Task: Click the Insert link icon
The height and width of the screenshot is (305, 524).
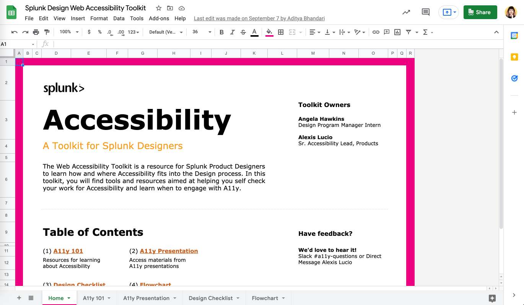Action: click(x=376, y=32)
